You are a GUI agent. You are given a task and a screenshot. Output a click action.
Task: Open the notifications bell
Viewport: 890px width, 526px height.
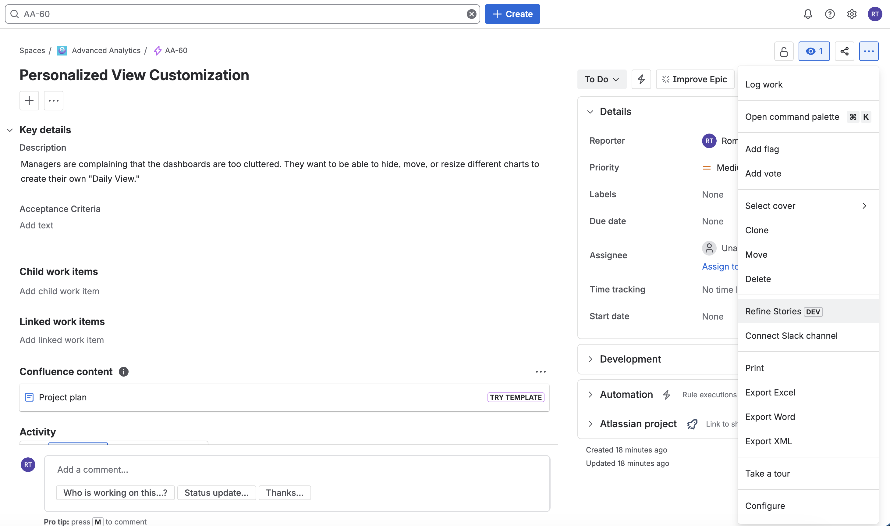click(808, 14)
